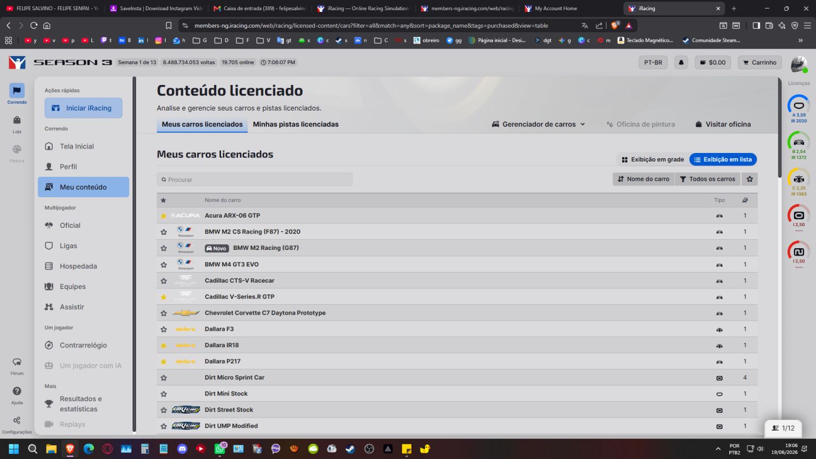Open Brave Shields icon in address bar
The width and height of the screenshot is (816, 459).
615,25
